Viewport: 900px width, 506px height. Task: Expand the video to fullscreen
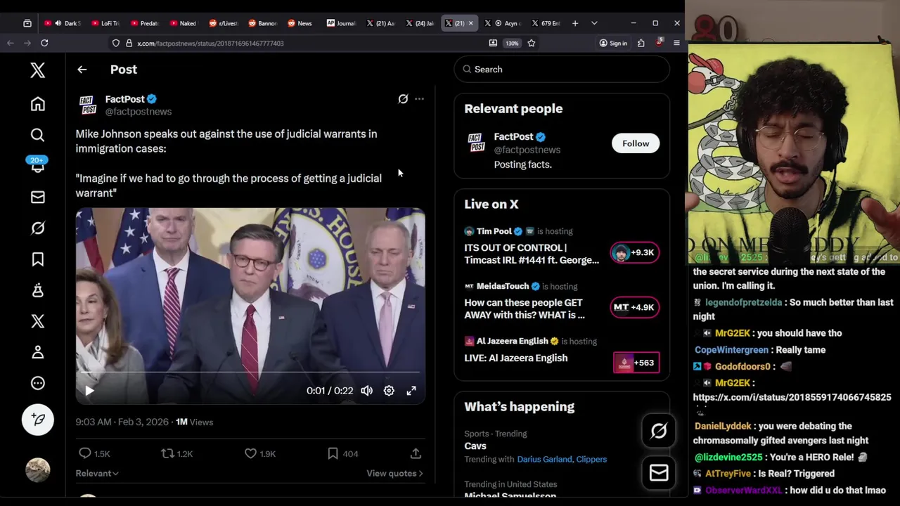411,391
